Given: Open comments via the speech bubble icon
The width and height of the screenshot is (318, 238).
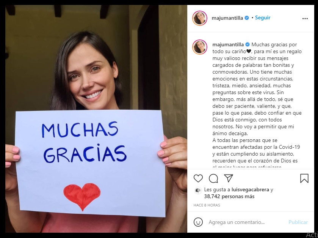Looking at the screenshot, I should pyautogui.click(x=213, y=178).
